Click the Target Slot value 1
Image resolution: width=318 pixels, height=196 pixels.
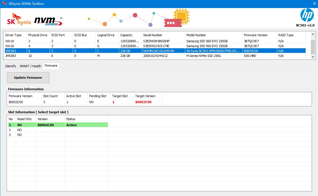113,102
